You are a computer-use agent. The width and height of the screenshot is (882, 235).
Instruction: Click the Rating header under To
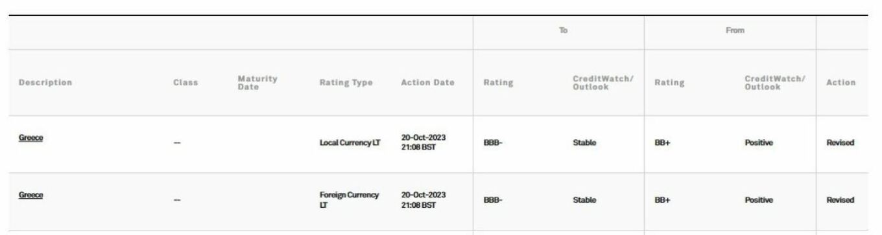coord(499,83)
